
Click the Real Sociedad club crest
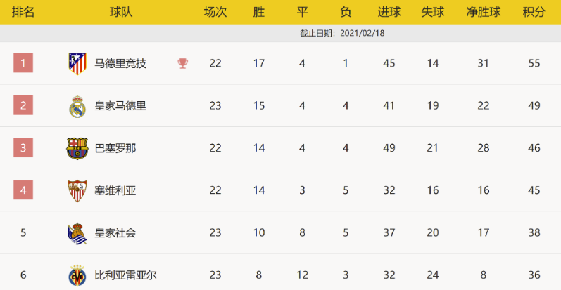tap(76, 232)
